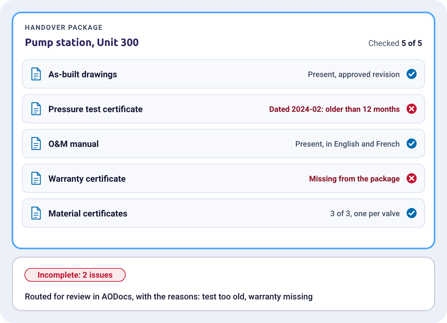Viewport: 447px width, 323px height.
Task: Click the document icon beside Material certificates
Action: (36, 213)
